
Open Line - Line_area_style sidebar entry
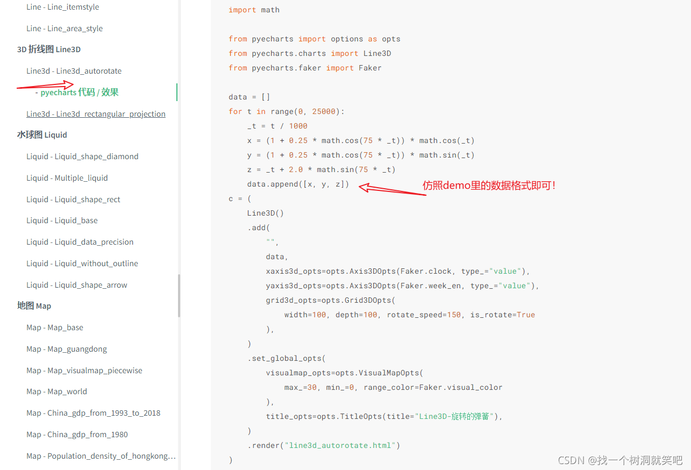[x=65, y=29]
